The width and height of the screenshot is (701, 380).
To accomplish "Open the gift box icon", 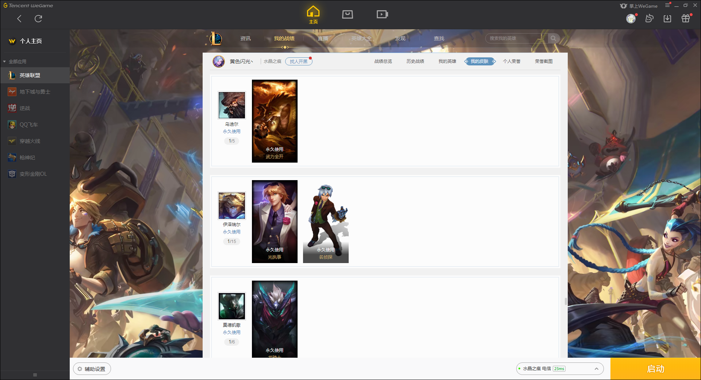I will pyautogui.click(x=686, y=18).
